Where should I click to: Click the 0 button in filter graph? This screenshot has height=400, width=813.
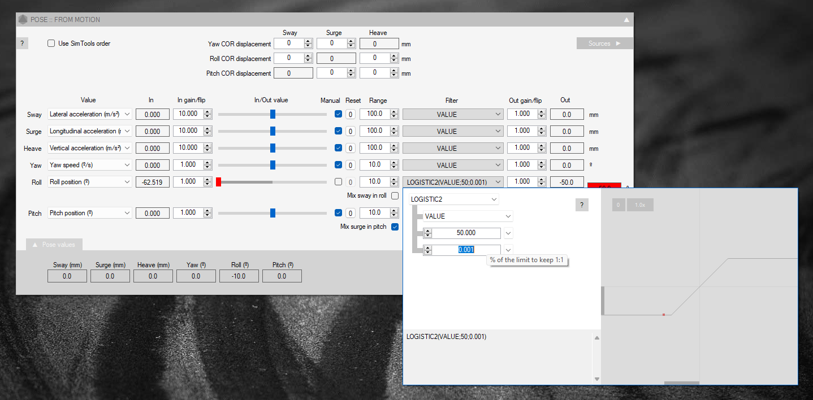click(x=619, y=205)
